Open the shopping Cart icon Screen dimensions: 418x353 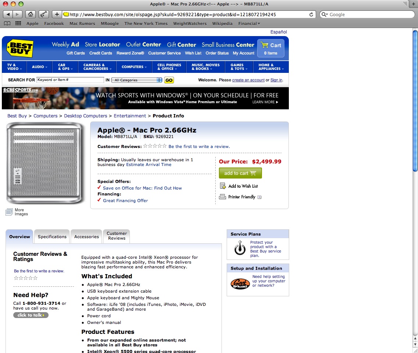point(265,45)
